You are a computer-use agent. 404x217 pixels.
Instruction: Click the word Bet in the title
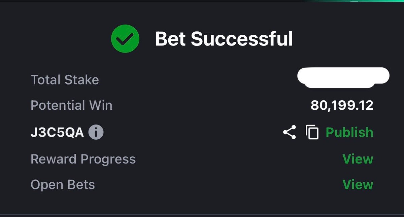click(170, 39)
